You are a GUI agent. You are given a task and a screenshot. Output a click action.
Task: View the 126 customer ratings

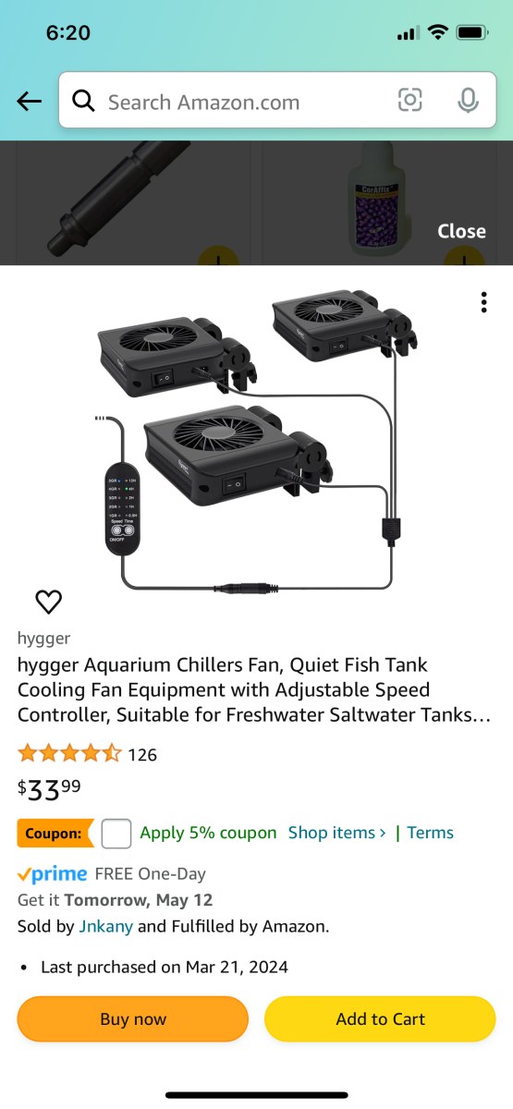pyautogui.click(x=142, y=754)
